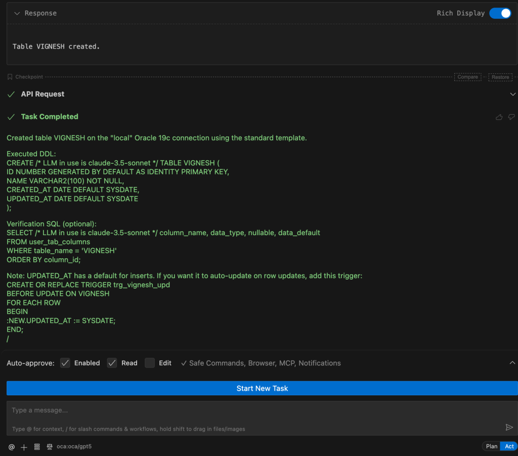518x456 pixels.
Task: Click the Checkpoint bookmark icon
Action: (x=10, y=77)
